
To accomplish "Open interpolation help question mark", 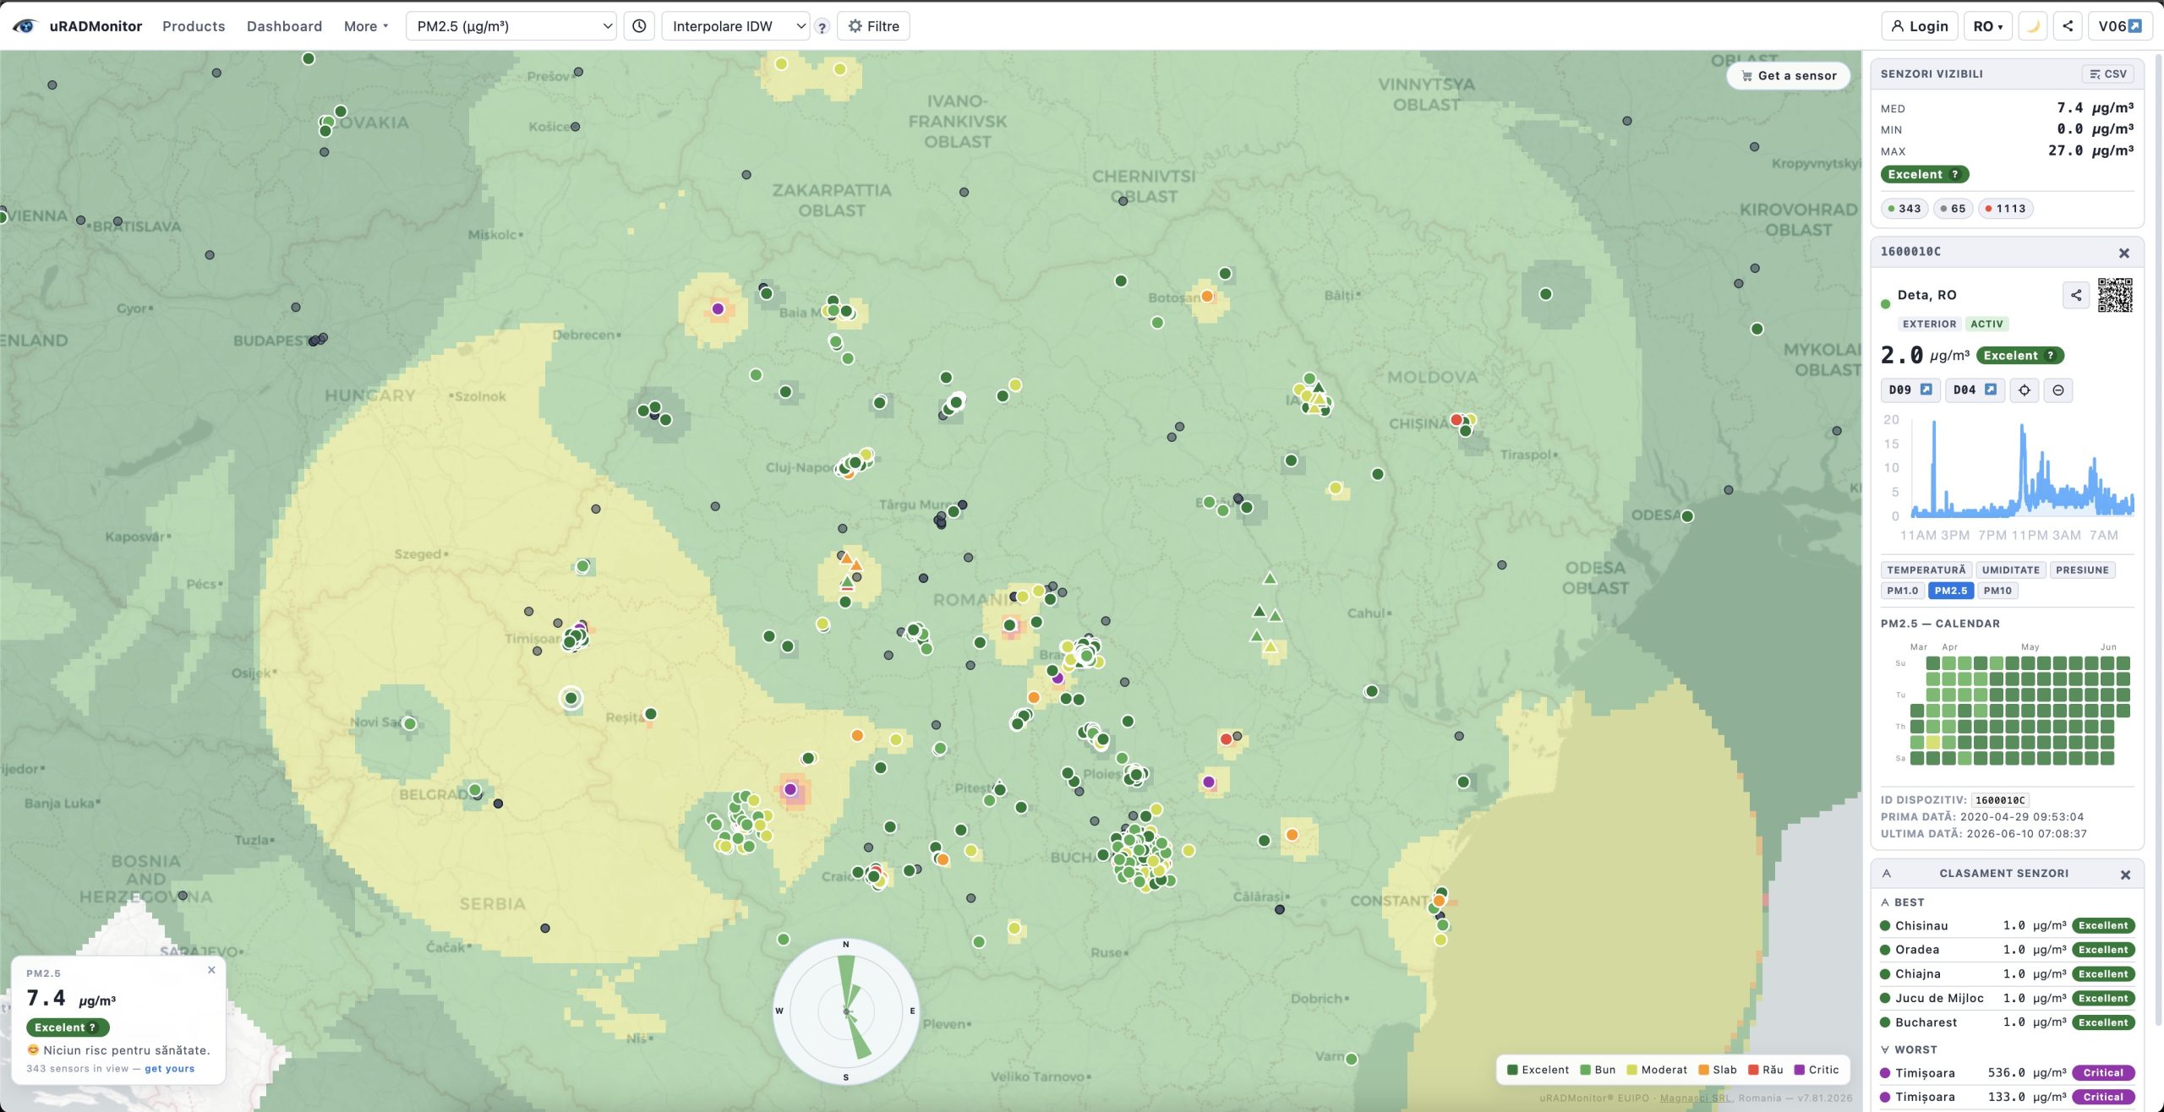I will 822,27.
